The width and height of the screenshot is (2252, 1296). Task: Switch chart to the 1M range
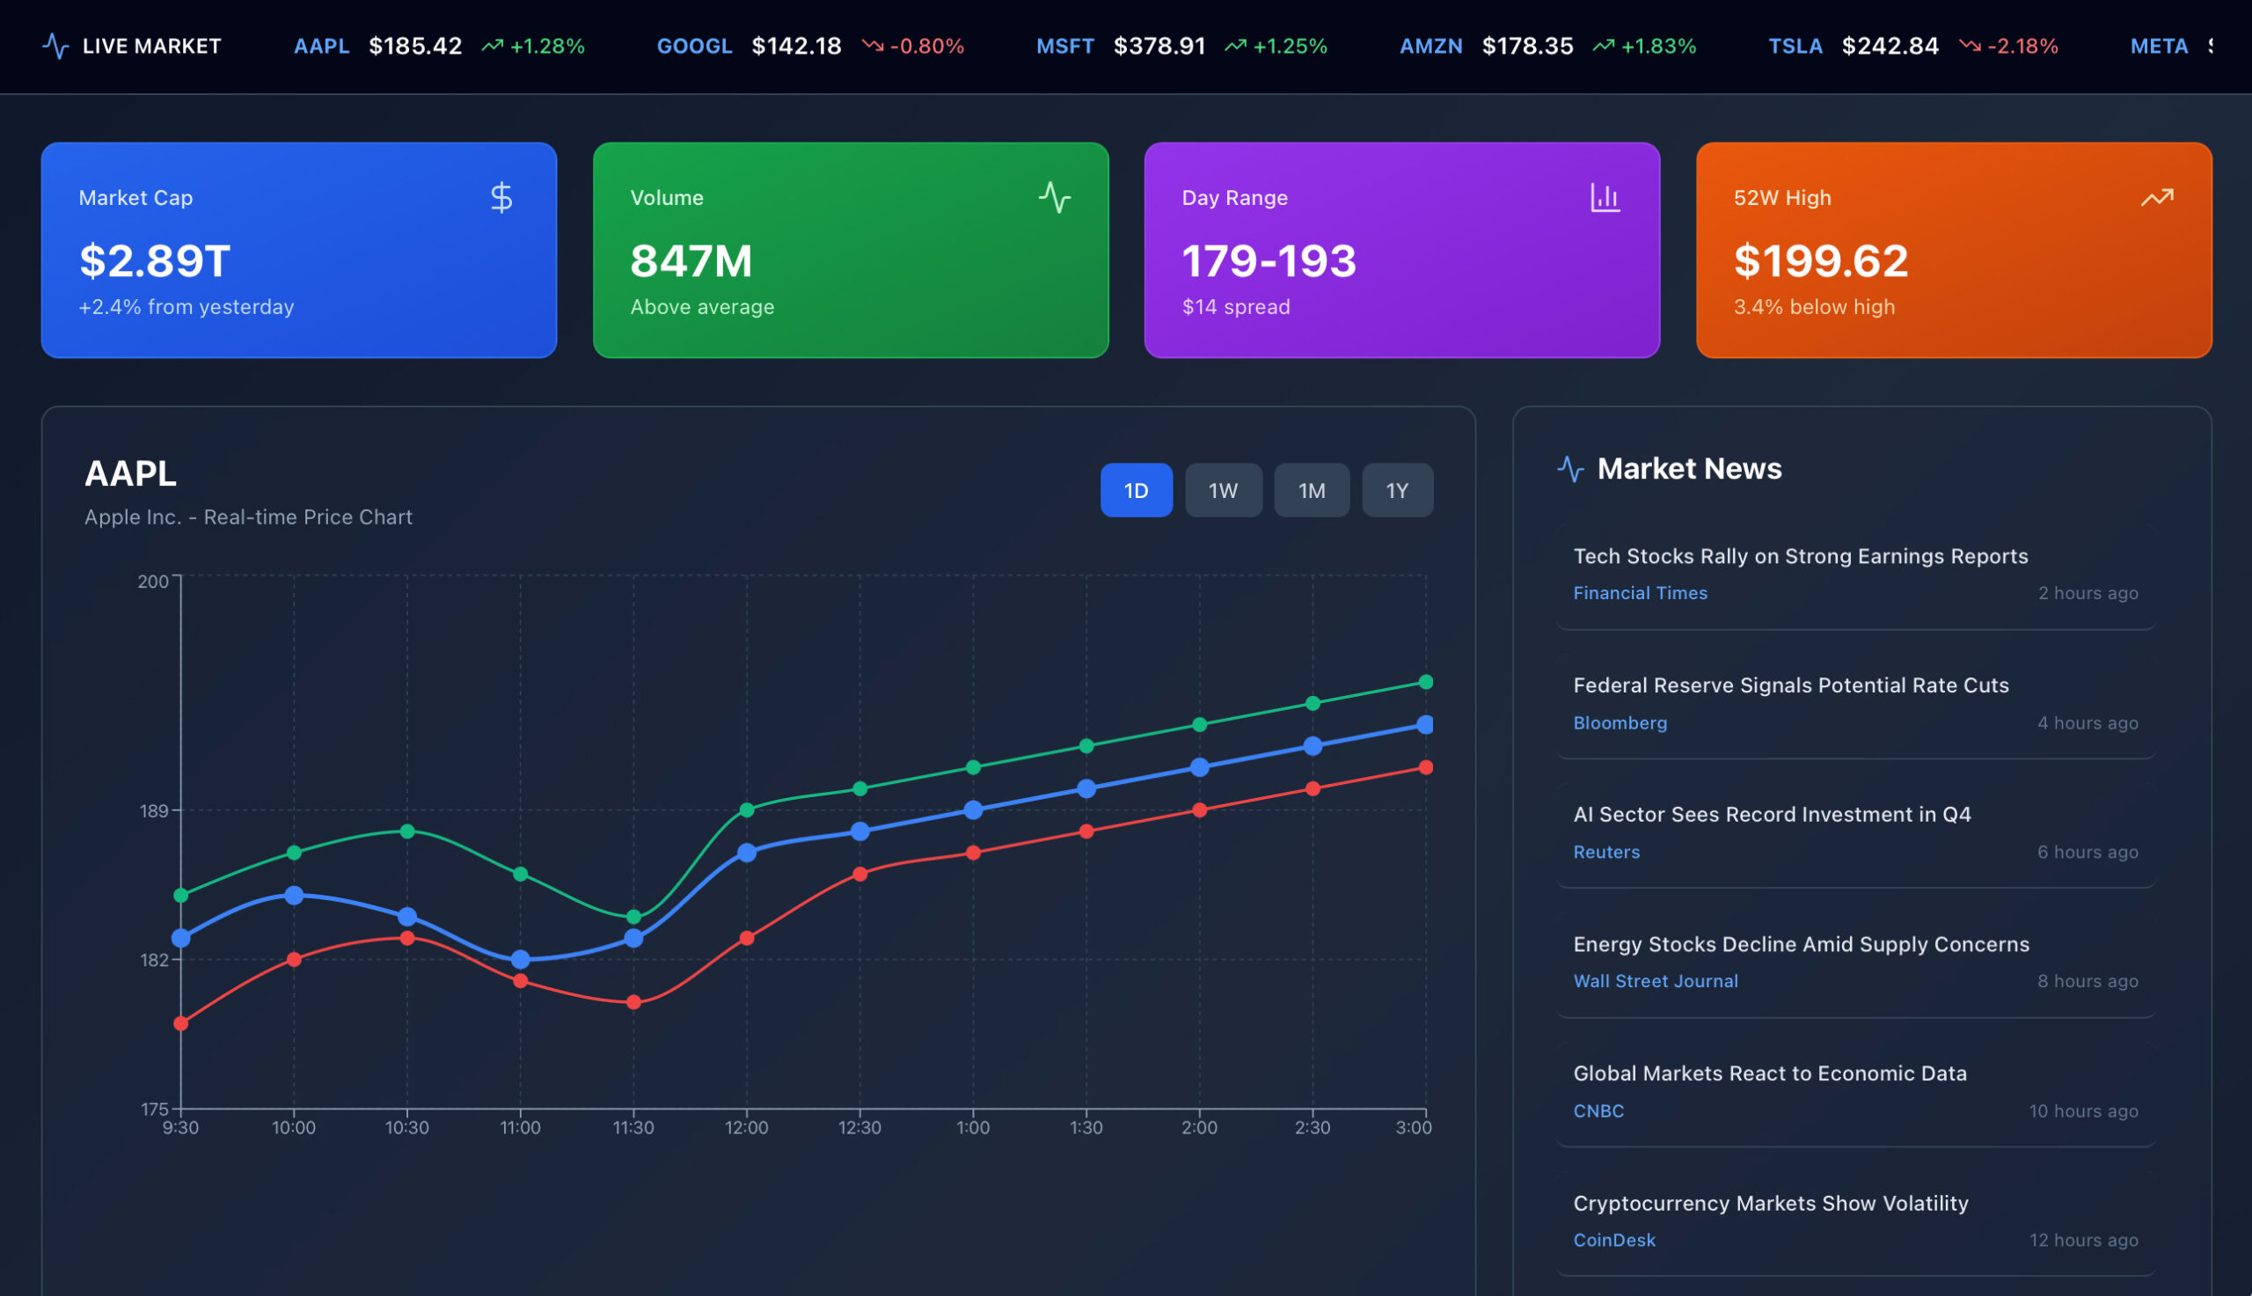tap(1311, 490)
